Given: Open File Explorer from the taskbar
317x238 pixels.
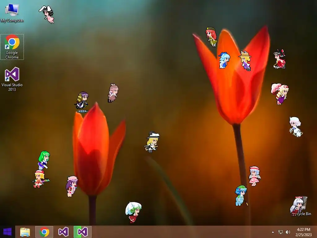Looking at the screenshot, I should [x=25, y=232].
